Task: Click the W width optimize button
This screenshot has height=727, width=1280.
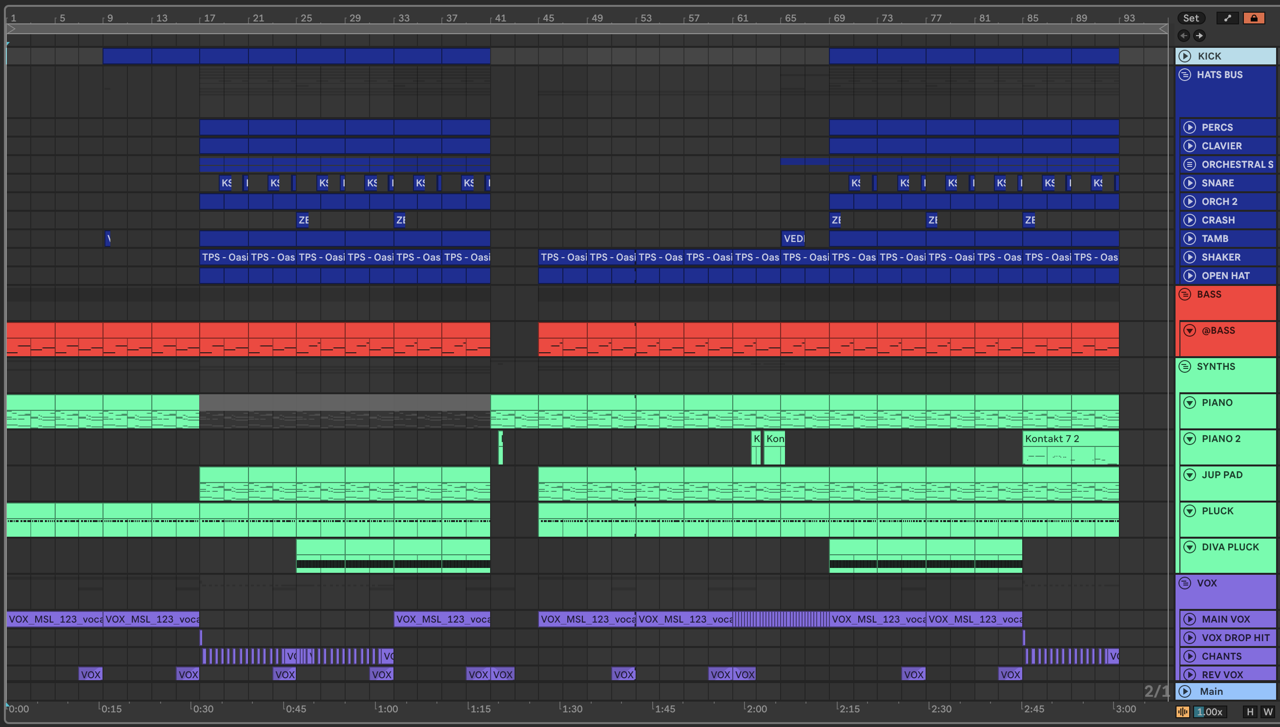Action: click(x=1267, y=712)
